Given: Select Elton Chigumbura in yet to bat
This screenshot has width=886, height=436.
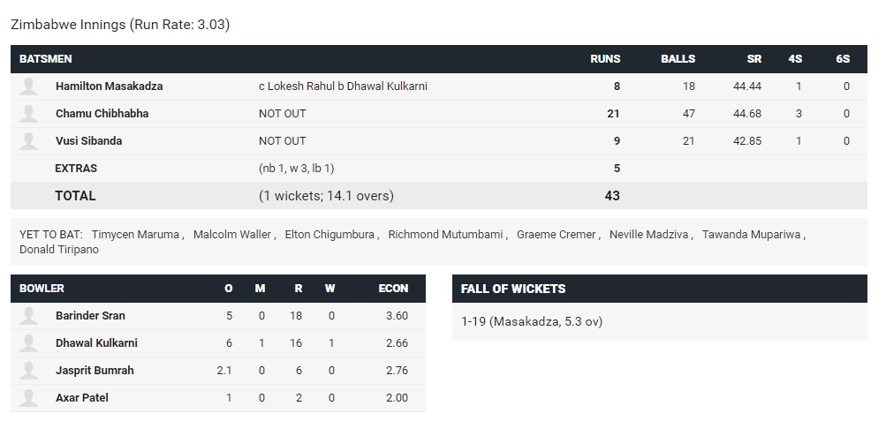Looking at the screenshot, I should (329, 235).
